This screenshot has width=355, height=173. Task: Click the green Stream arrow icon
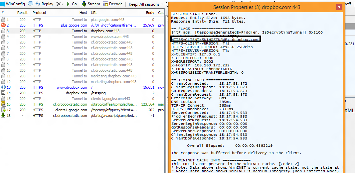84,4
